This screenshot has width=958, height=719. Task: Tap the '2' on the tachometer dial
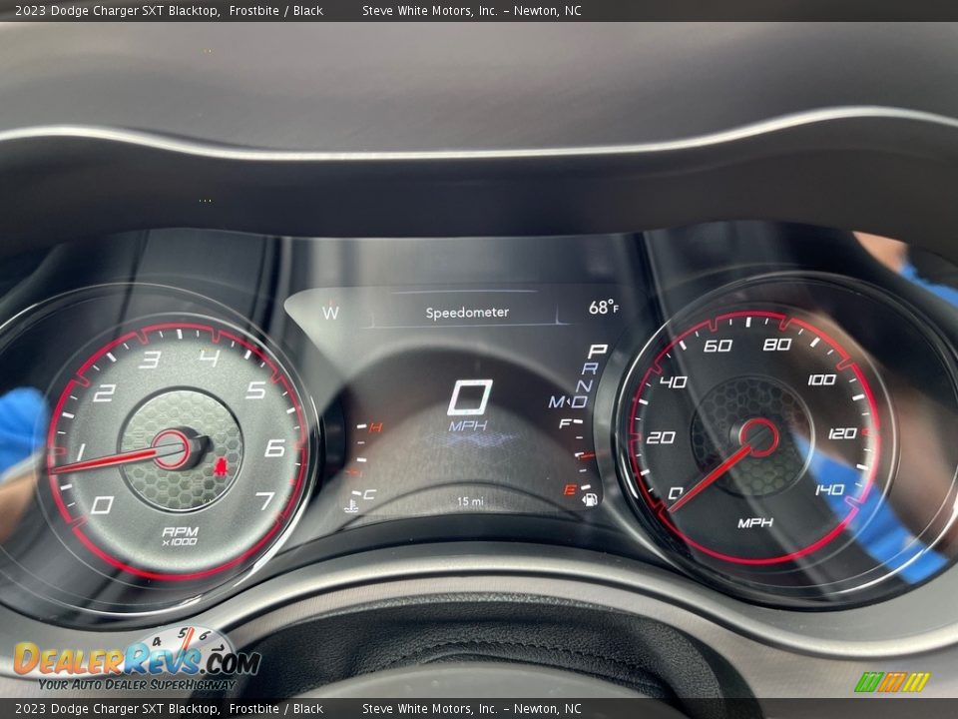click(x=104, y=392)
